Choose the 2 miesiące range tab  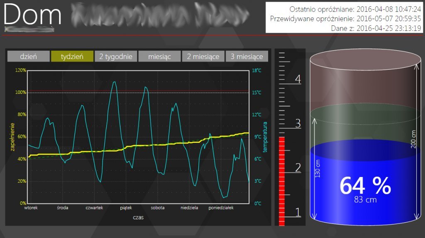pos(203,56)
